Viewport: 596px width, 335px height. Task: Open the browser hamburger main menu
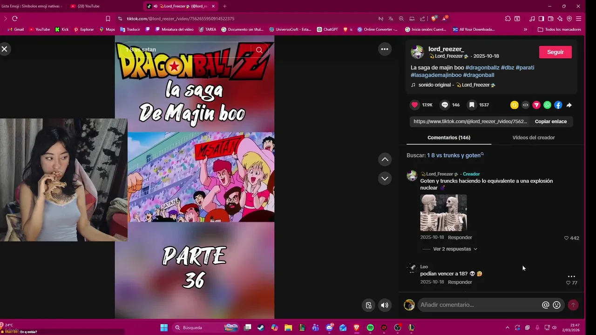(x=578, y=19)
